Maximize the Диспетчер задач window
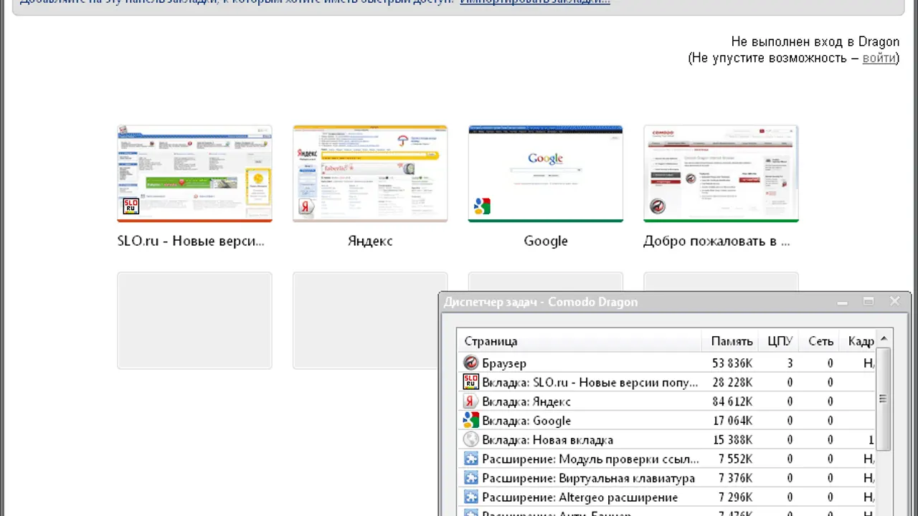This screenshot has height=516, width=918. (868, 302)
